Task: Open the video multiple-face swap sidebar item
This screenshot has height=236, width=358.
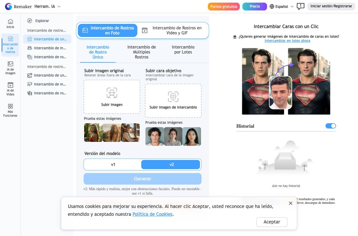Action: 47,84
